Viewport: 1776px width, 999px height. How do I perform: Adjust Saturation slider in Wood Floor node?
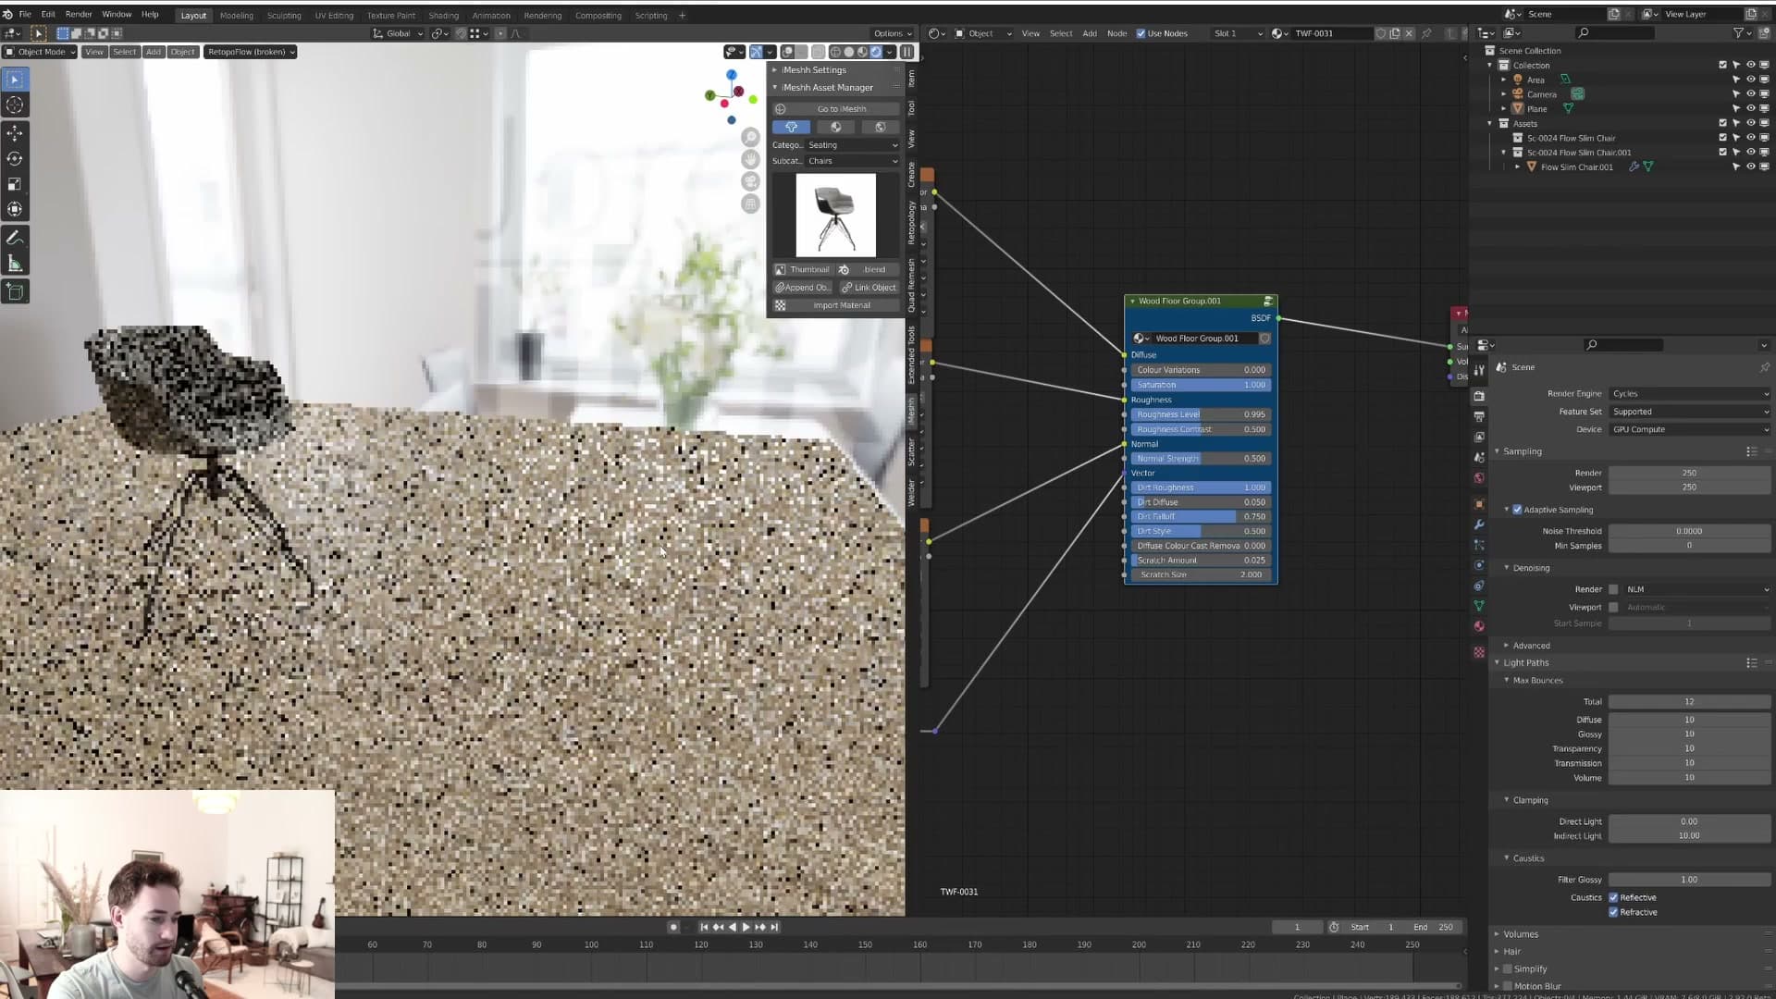1201,385
